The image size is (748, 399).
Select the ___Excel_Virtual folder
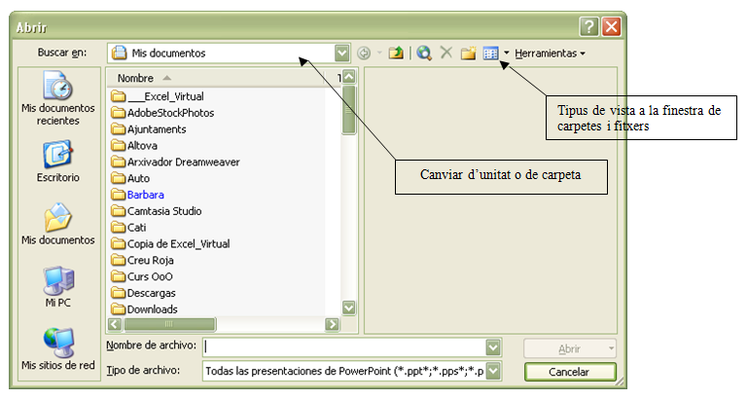click(158, 96)
